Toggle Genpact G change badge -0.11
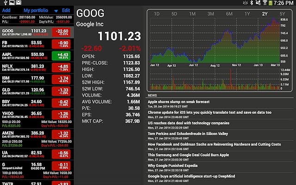Screen dimensions: 296x185 coord(61,166)
